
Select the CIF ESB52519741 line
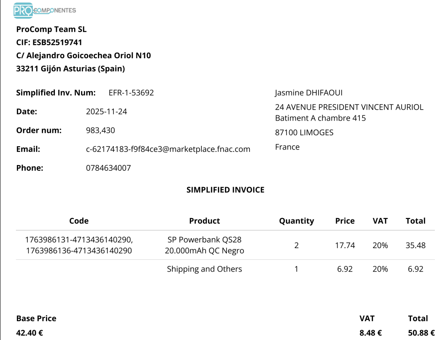pos(49,43)
